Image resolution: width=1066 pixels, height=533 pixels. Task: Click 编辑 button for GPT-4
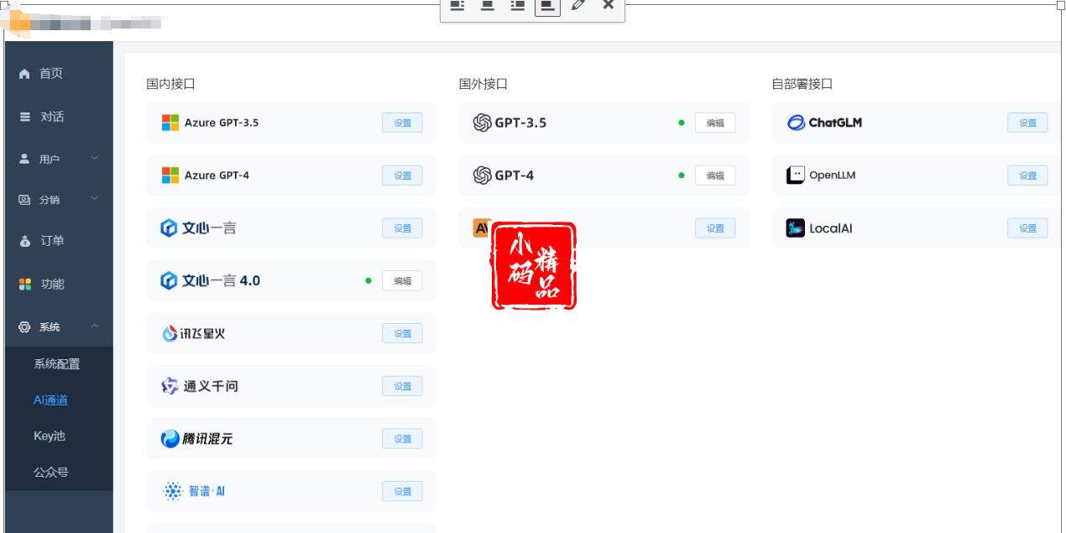(x=715, y=175)
